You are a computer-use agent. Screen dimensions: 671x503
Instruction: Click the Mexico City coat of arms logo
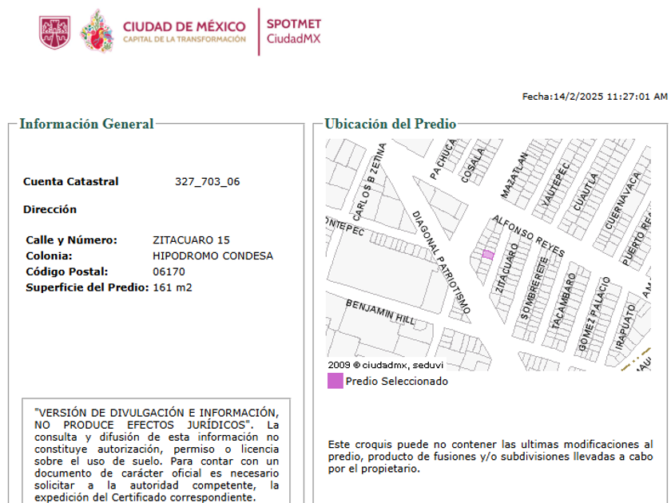(x=55, y=33)
